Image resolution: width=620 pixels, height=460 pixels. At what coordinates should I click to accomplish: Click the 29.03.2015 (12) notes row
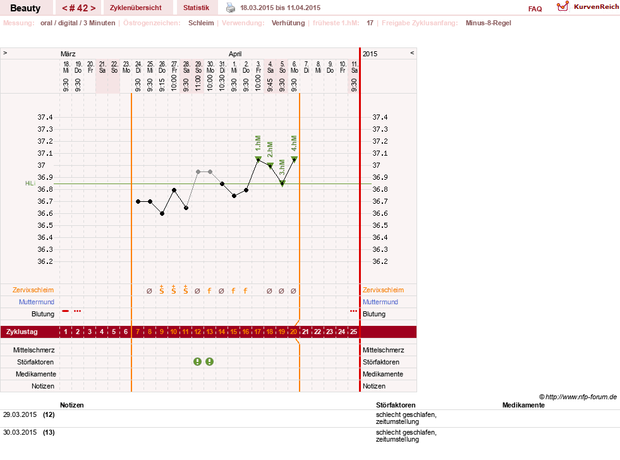coord(310,418)
